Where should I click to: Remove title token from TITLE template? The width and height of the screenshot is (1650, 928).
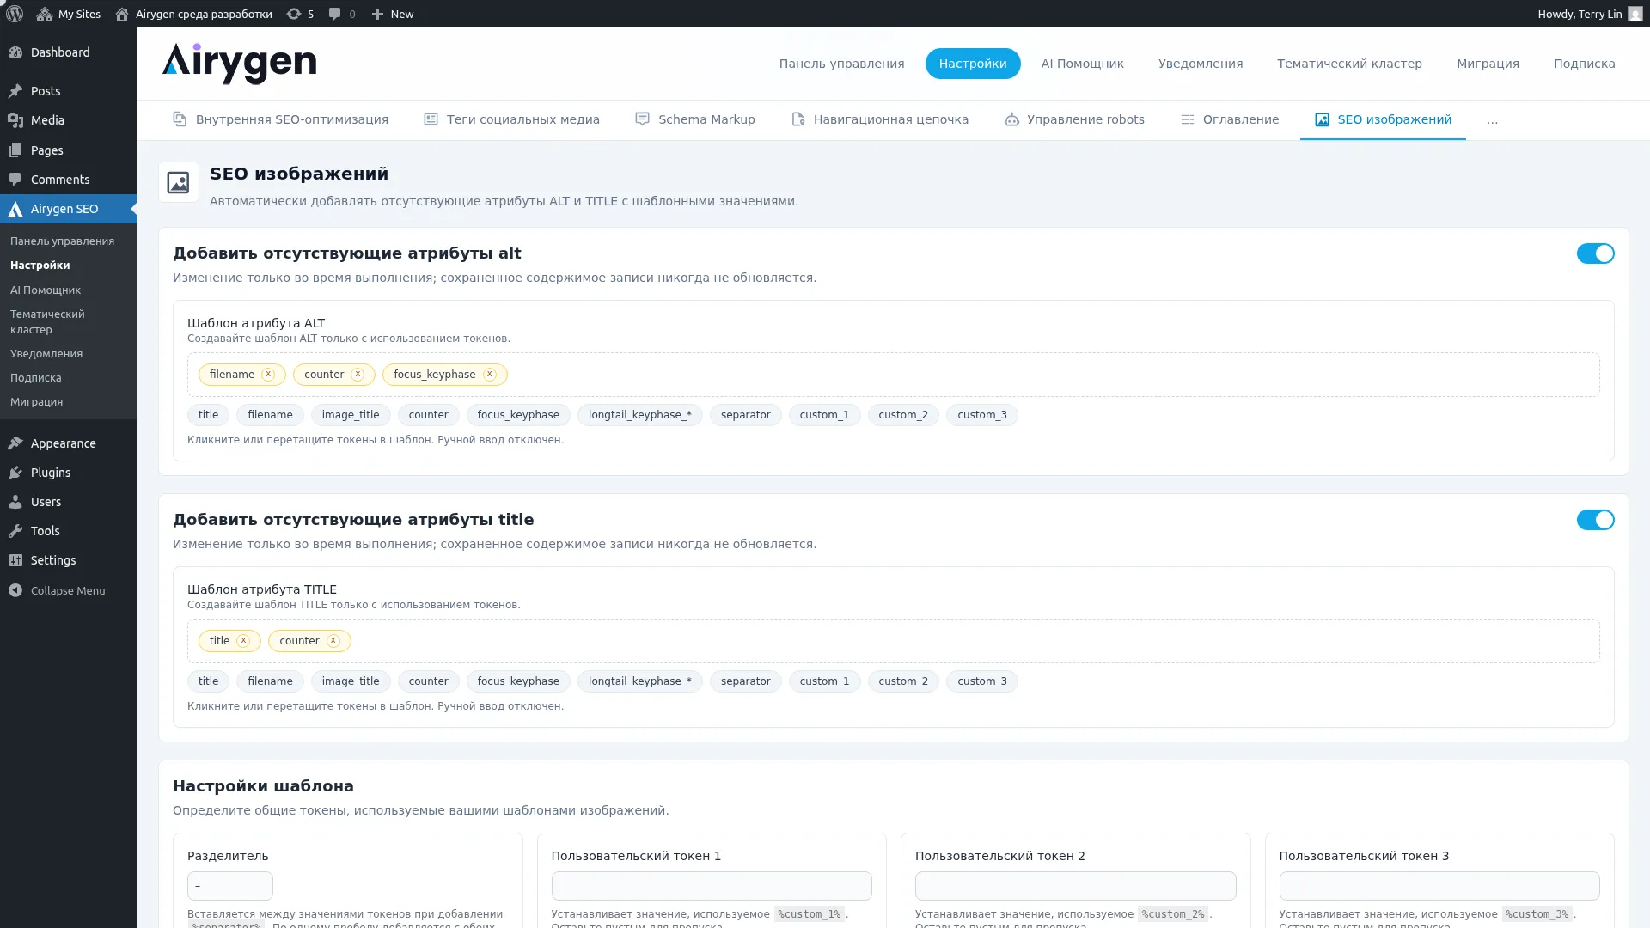pos(243,641)
